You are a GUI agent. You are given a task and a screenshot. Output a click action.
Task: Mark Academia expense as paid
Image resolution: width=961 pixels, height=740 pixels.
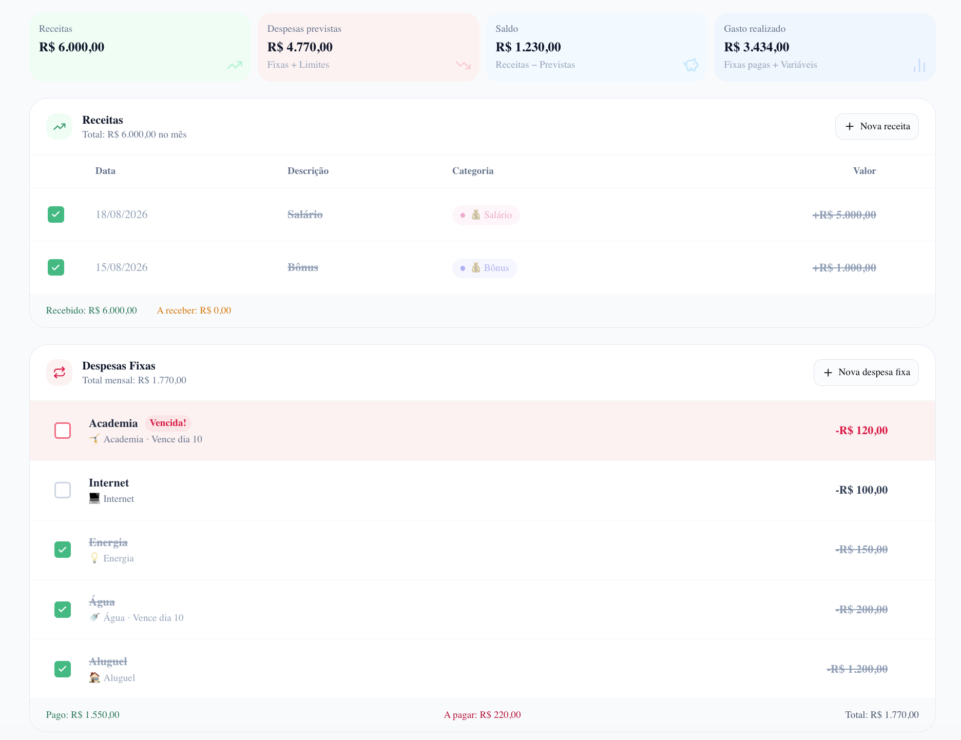tap(63, 431)
